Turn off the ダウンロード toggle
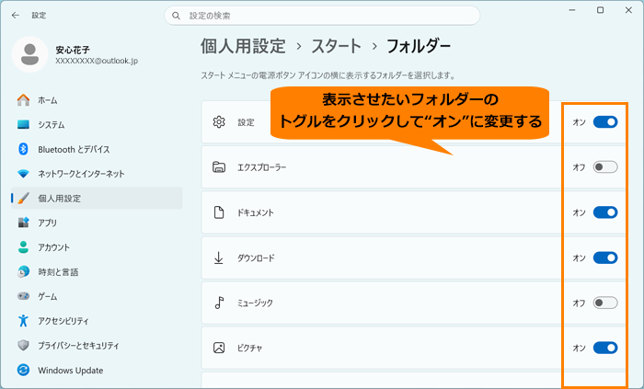644x389 pixels. click(x=605, y=257)
